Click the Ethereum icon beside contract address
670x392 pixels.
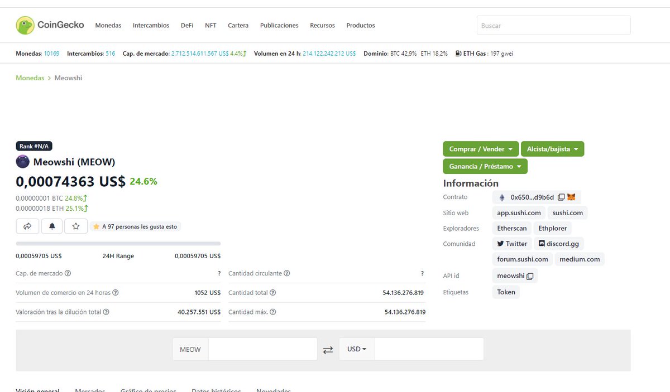tap(501, 197)
